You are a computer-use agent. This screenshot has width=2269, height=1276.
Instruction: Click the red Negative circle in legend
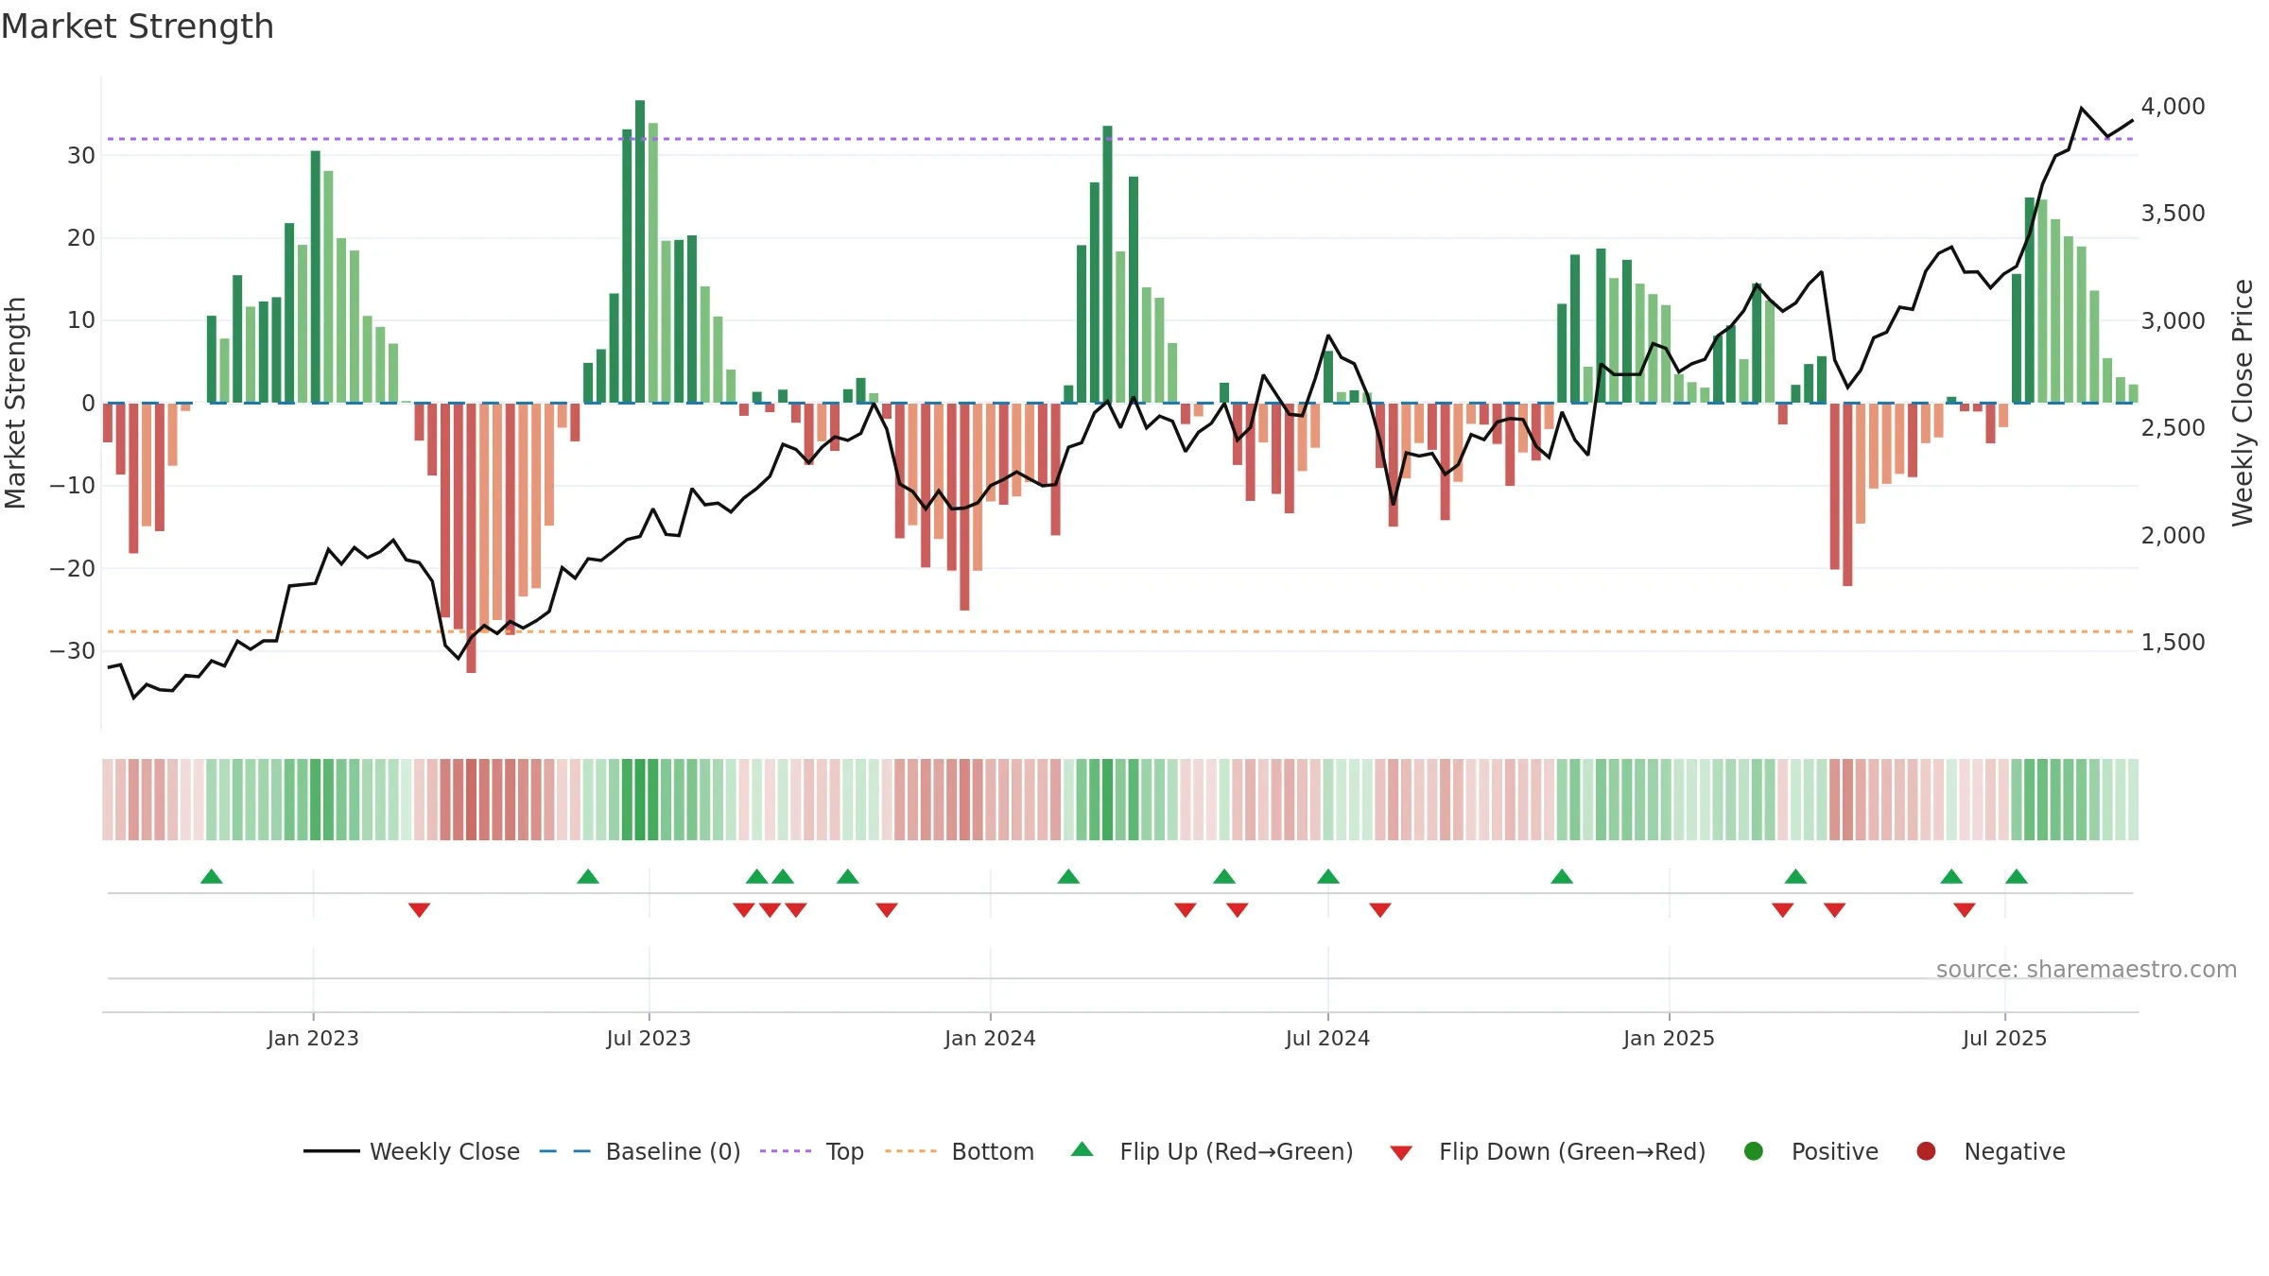tap(1926, 1151)
